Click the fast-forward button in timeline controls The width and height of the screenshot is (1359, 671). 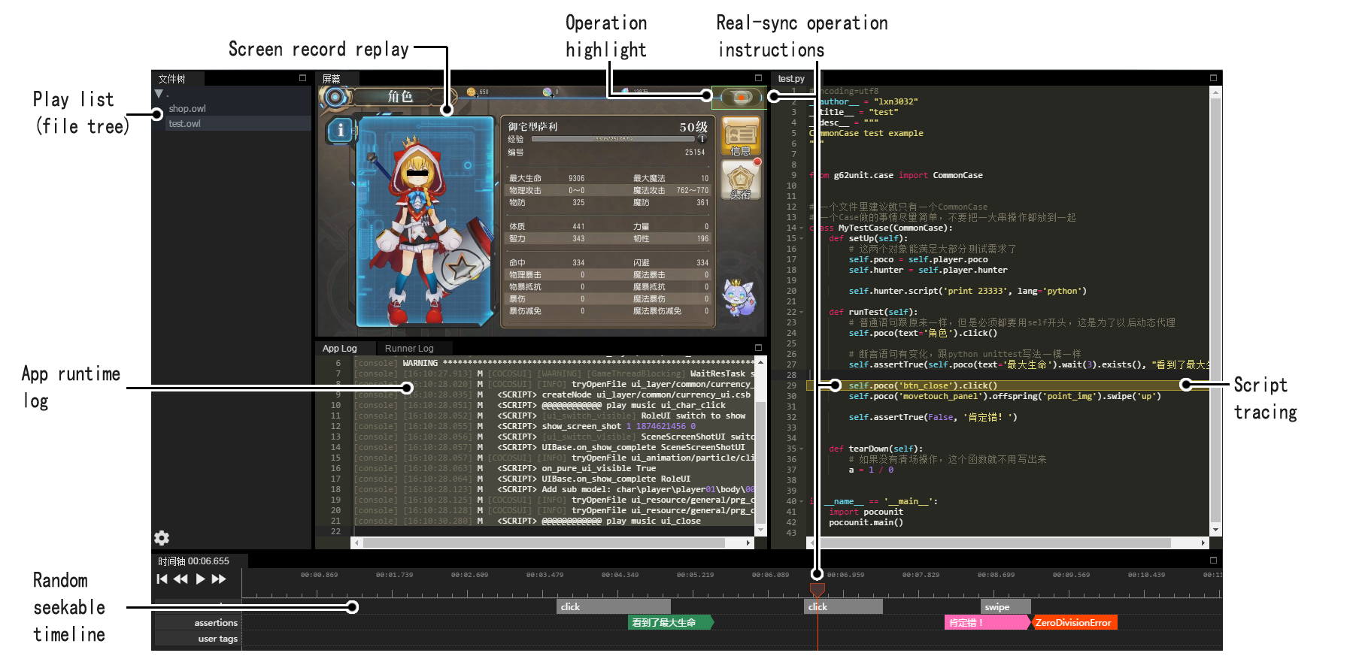pos(219,579)
